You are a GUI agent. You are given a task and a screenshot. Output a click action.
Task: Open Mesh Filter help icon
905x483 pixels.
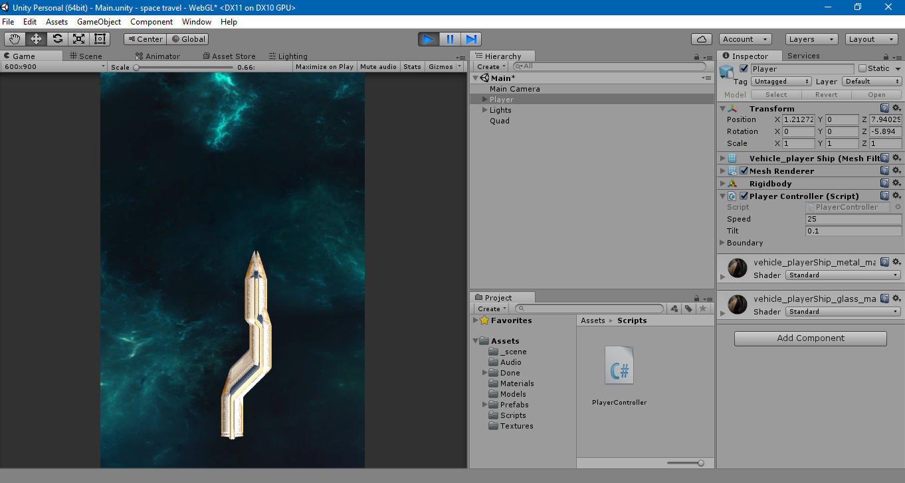pos(884,158)
